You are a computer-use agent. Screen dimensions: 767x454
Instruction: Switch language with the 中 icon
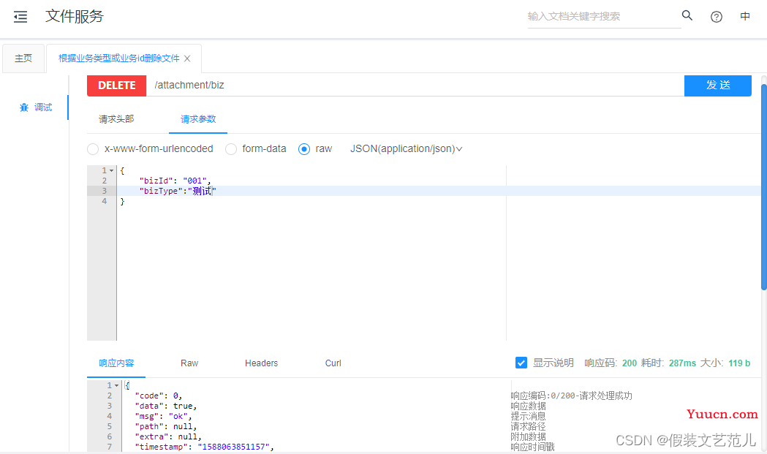coord(745,17)
